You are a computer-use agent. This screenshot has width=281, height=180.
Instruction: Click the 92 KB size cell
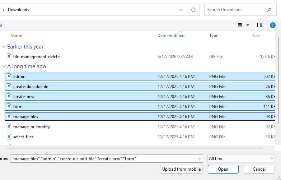pos(270,127)
